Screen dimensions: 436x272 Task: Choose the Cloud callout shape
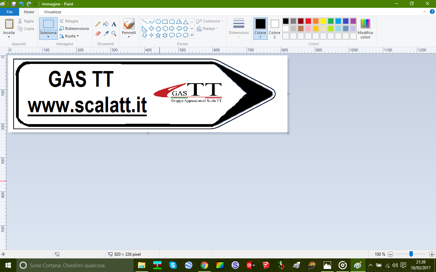point(185,35)
